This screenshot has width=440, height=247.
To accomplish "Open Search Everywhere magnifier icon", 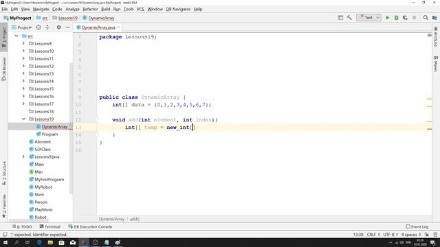I will pyautogui.click(x=426, y=18).
